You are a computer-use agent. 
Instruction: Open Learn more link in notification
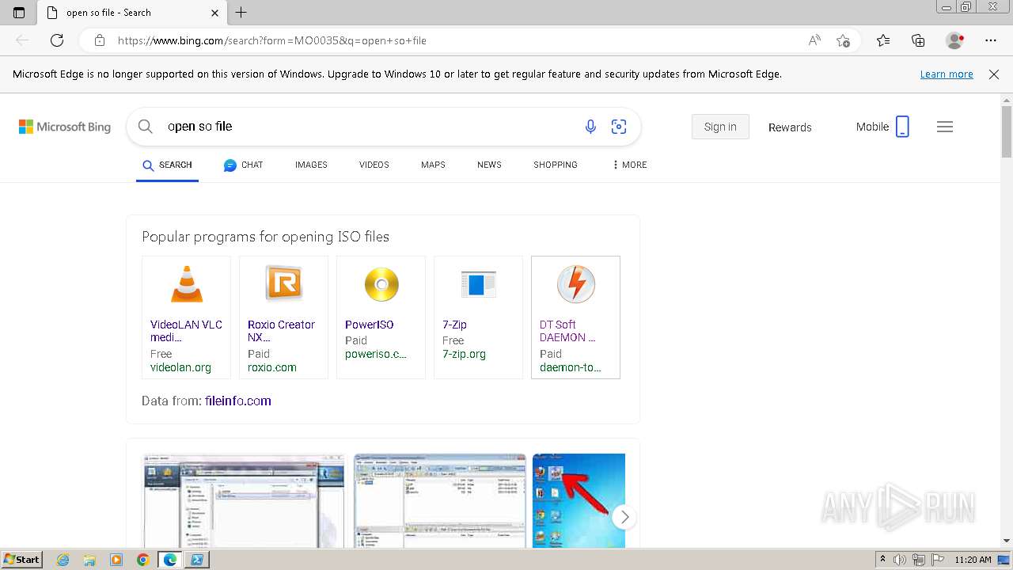pos(947,74)
